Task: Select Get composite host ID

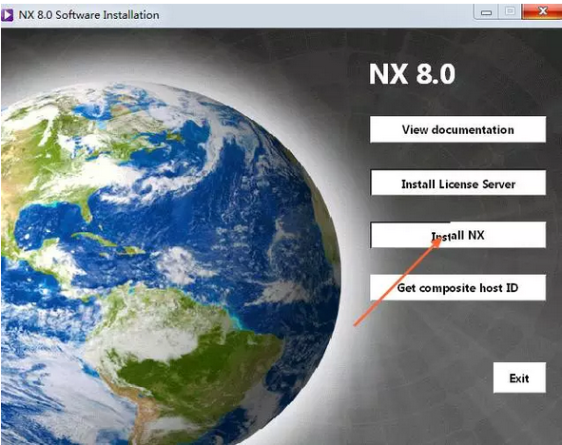Action: coord(457,288)
